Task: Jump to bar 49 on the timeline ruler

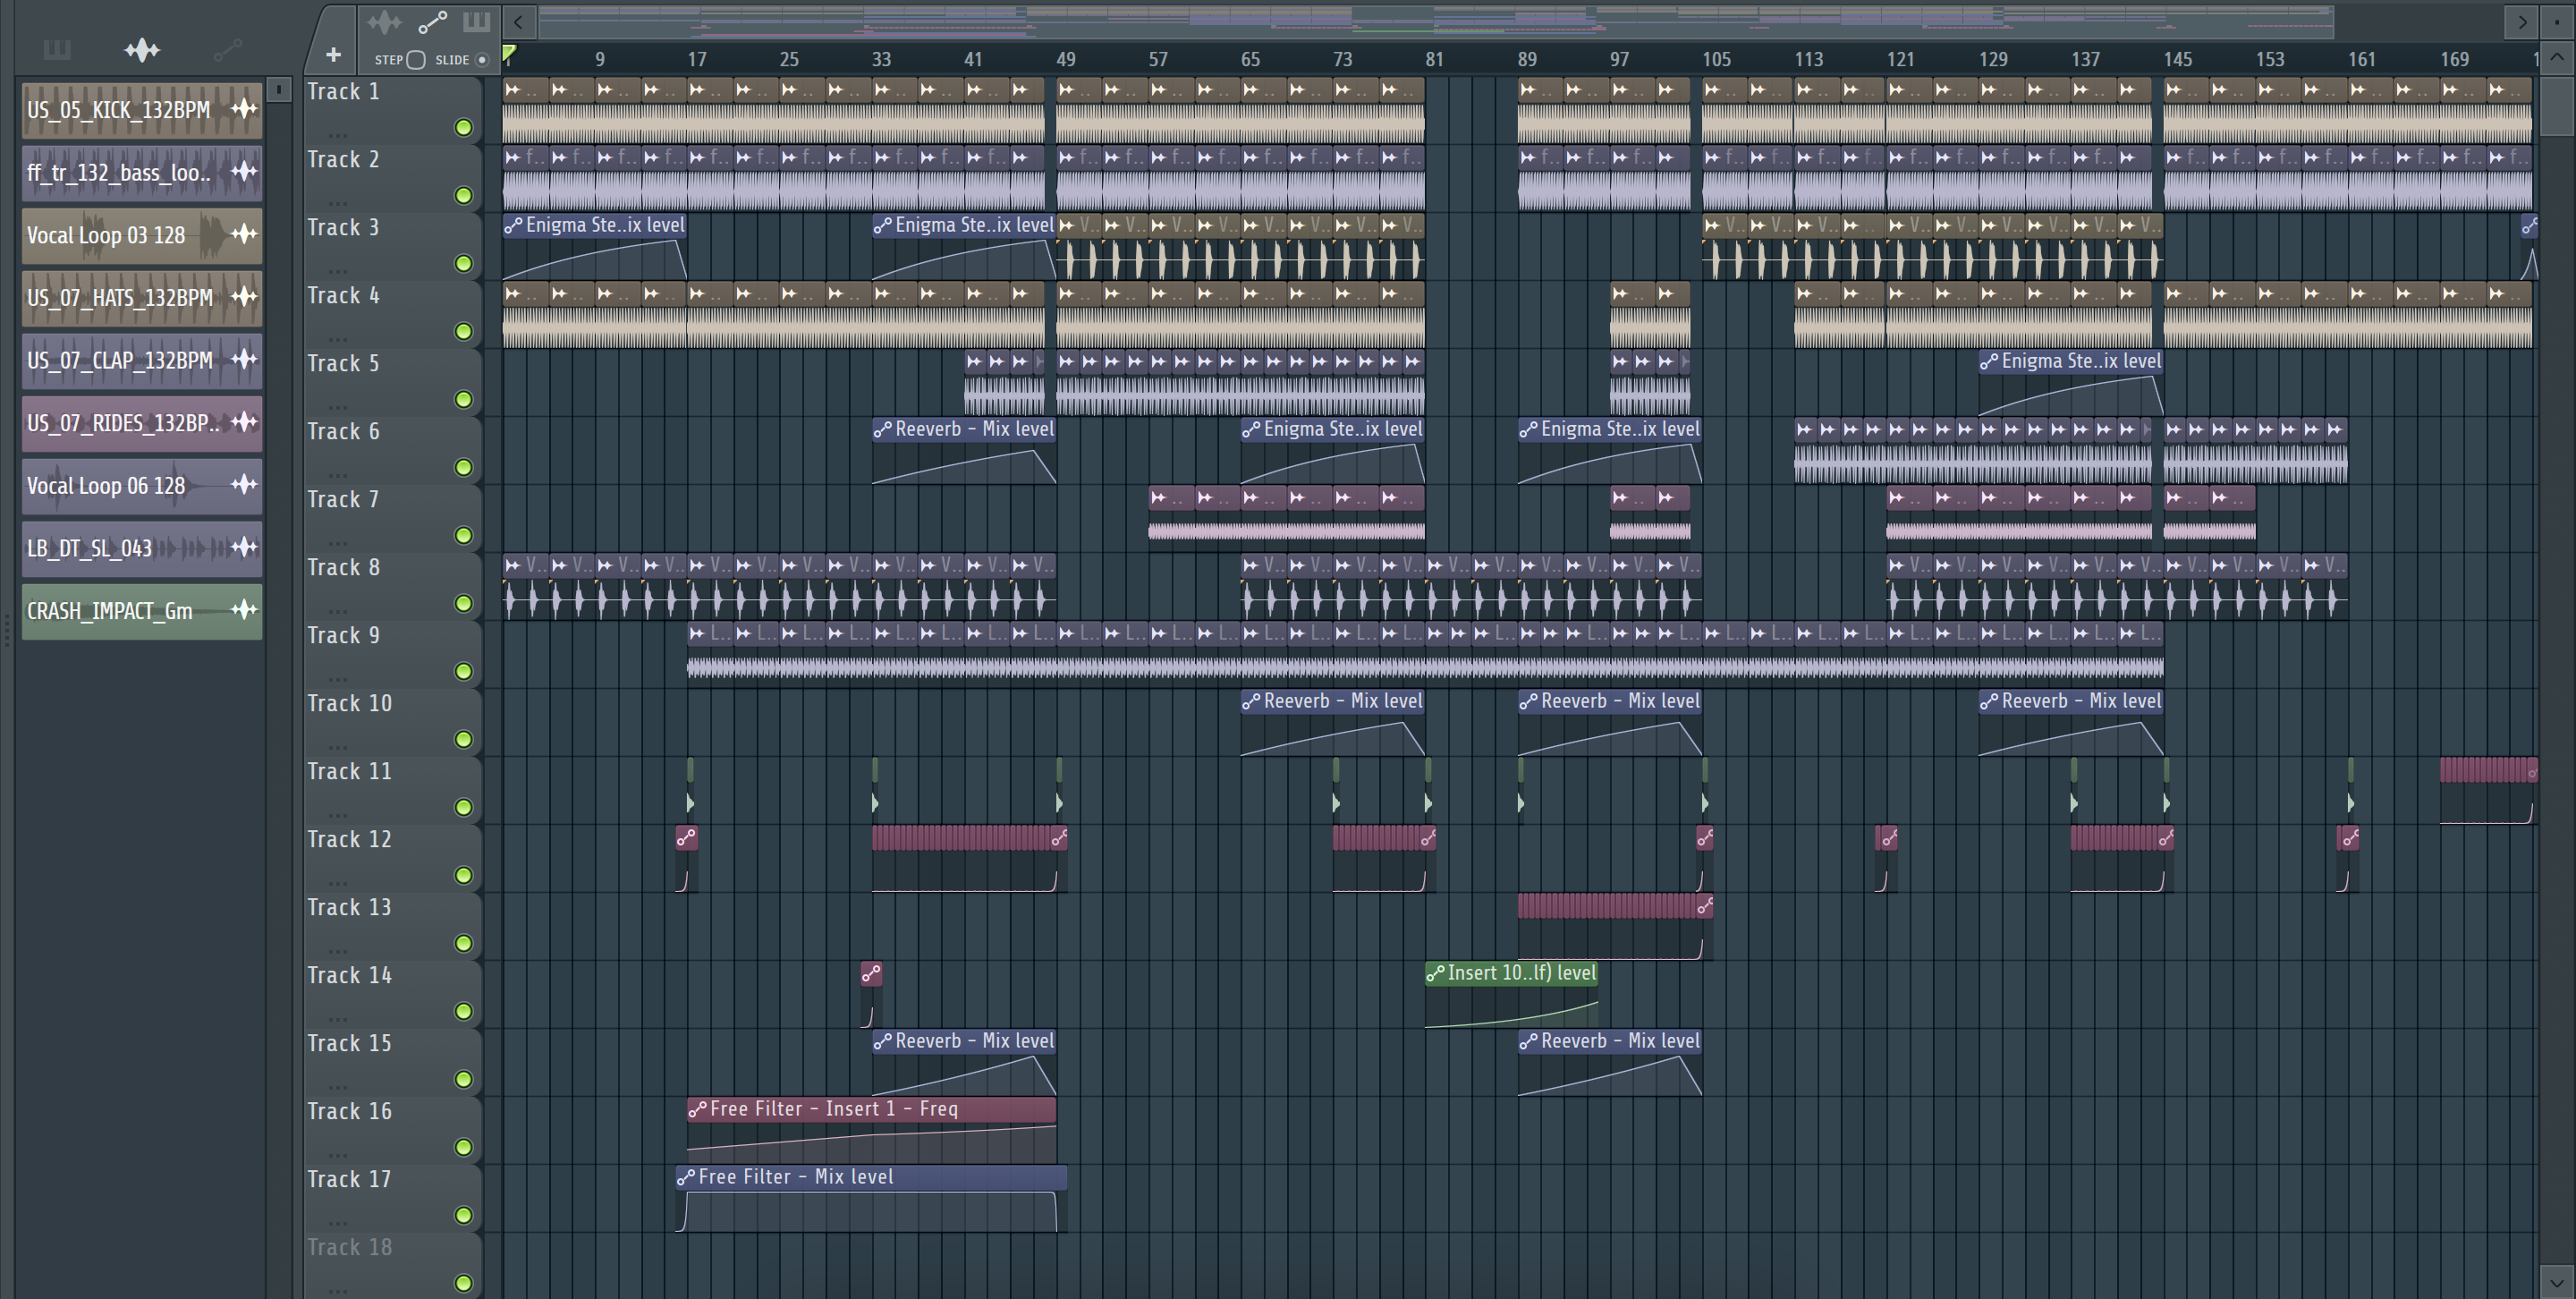Action: tap(1066, 59)
